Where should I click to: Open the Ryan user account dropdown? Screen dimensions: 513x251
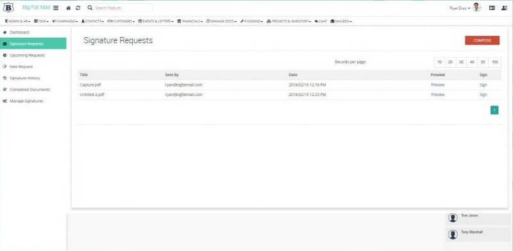pyautogui.click(x=460, y=8)
